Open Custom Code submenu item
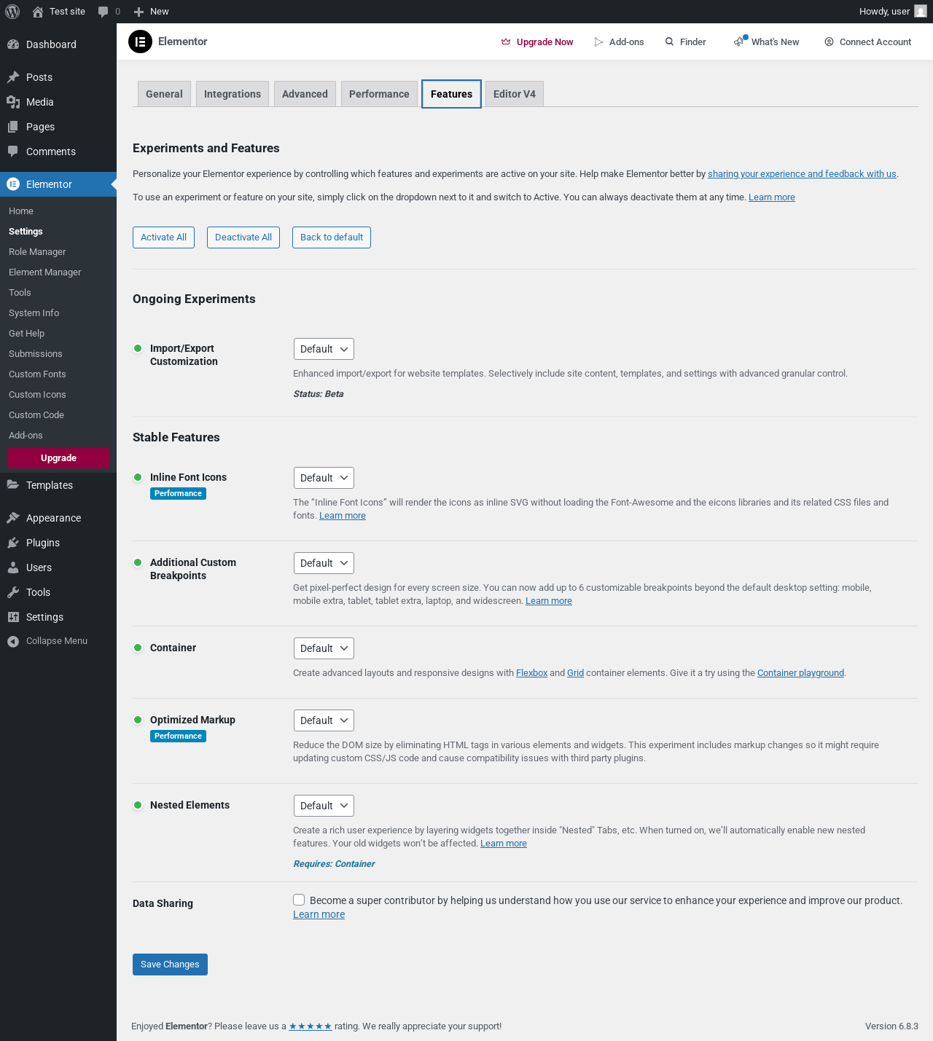The height and width of the screenshot is (1041, 933). point(36,415)
